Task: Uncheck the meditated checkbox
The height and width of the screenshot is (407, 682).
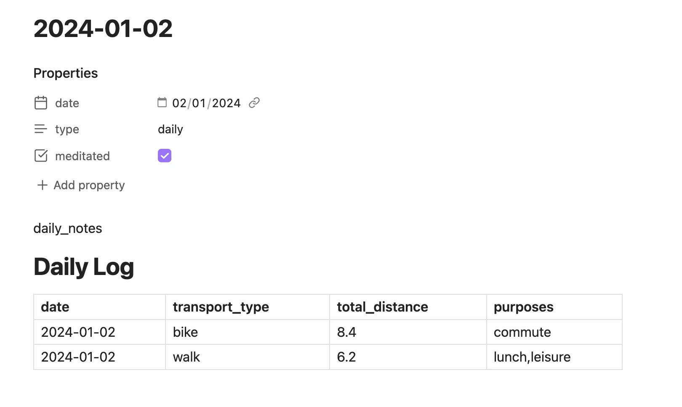Action: [164, 156]
